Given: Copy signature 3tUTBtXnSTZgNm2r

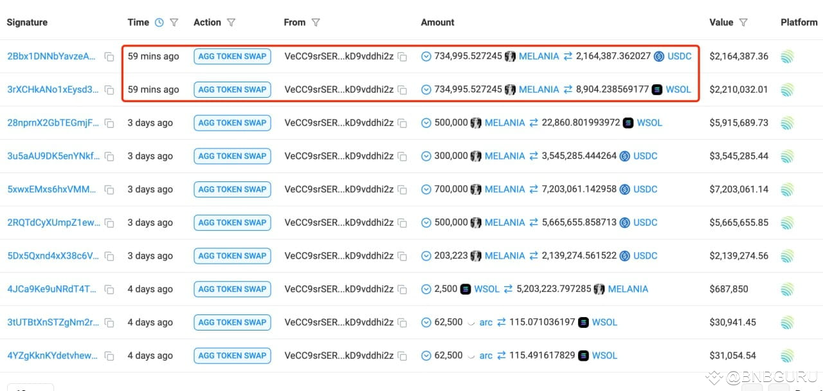Looking at the screenshot, I should [x=109, y=323].
